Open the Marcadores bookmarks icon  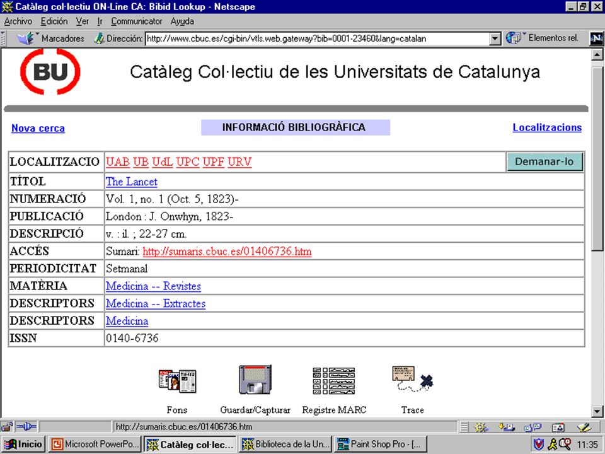coord(26,38)
